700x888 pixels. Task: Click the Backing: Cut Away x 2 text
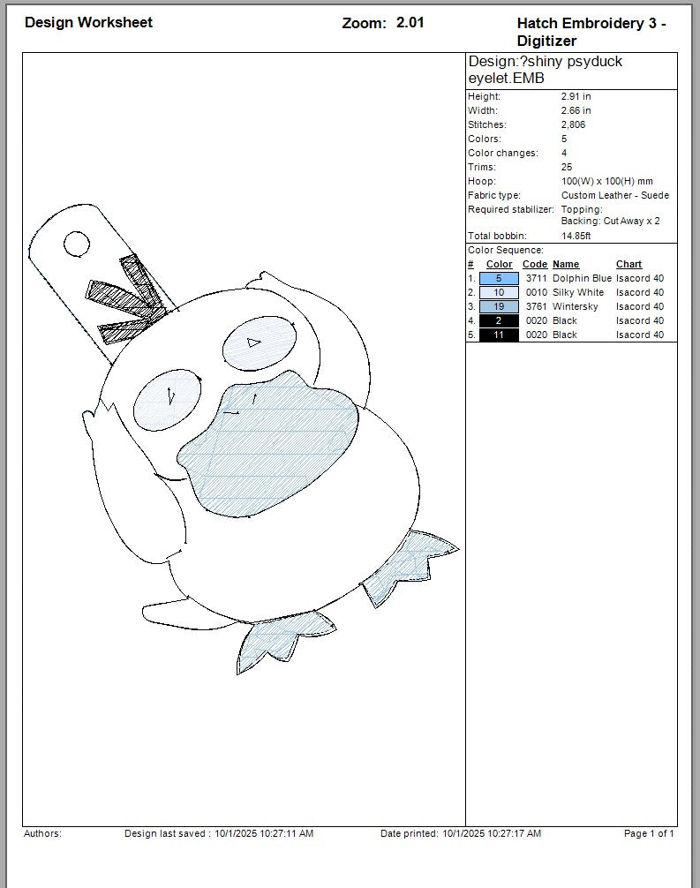click(611, 221)
